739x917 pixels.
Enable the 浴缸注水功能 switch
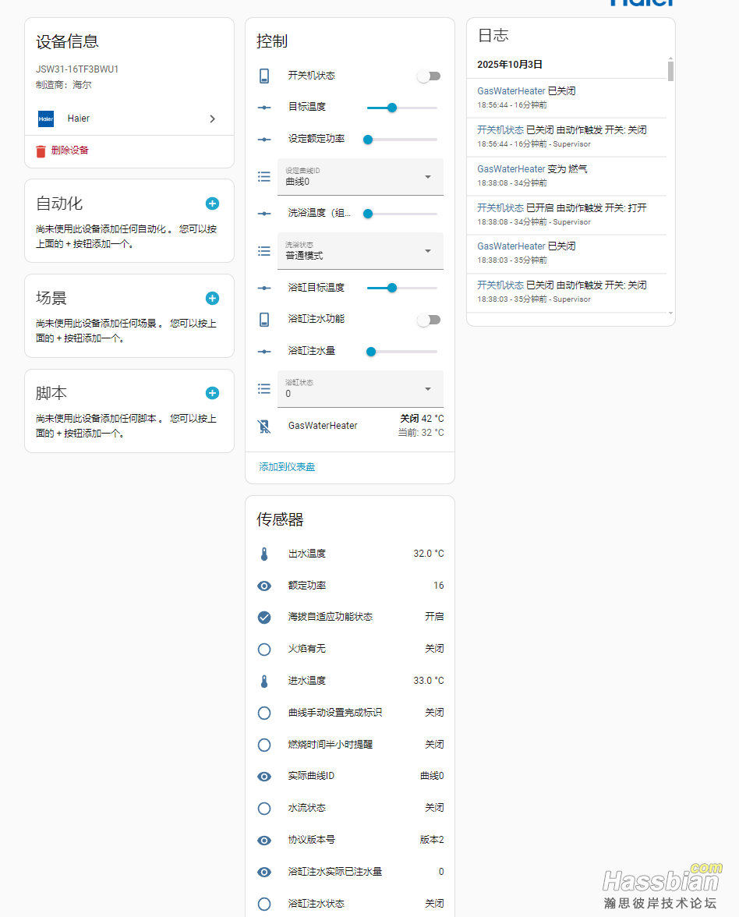click(428, 320)
